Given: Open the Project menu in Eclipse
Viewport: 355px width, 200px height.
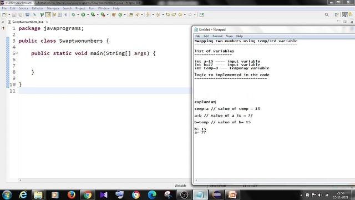Looking at the screenshot, I should click(x=80, y=8).
